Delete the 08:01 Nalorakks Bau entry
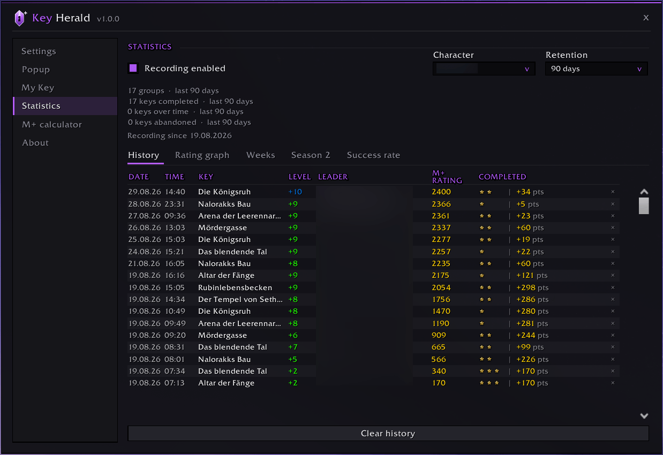This screenshot has height=455, width=663. [x=613, y=359]
